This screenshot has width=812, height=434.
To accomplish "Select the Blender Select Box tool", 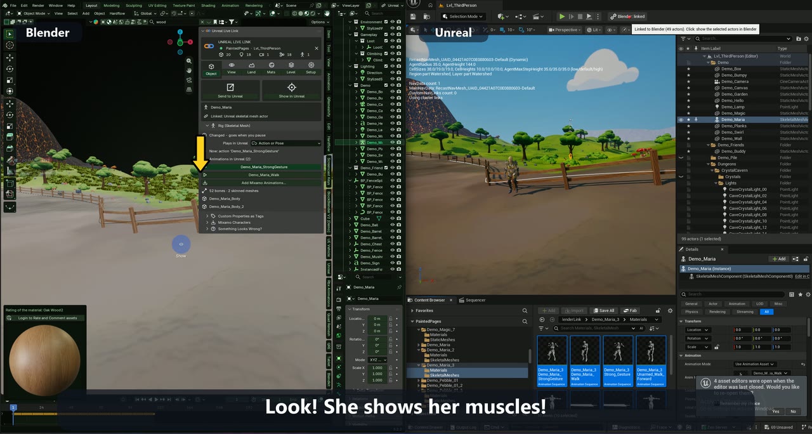I will click(10, 34).
